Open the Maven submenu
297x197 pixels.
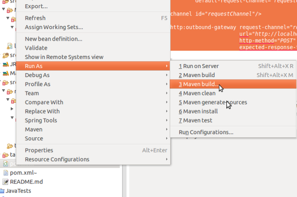point(93,129)
